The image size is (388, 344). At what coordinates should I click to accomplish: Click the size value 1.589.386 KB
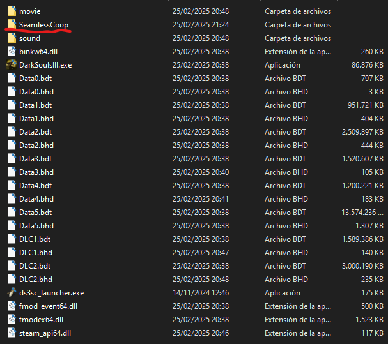click(363, 239)
